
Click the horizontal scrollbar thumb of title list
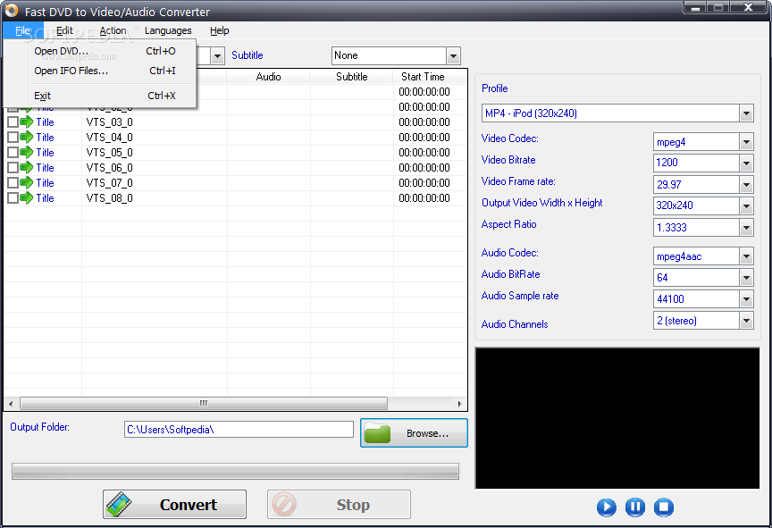[204, 404]
